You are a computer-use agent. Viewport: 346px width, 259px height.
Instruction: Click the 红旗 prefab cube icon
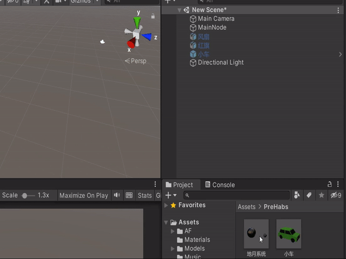coord(193,45)
